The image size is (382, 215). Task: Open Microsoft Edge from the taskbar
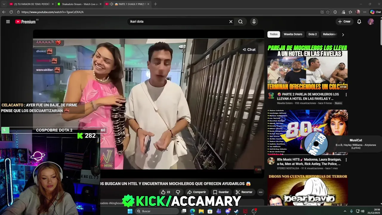[192, 211]
